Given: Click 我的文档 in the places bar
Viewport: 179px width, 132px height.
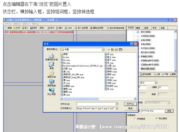Looking at the screenshot, I should [51, 74].
